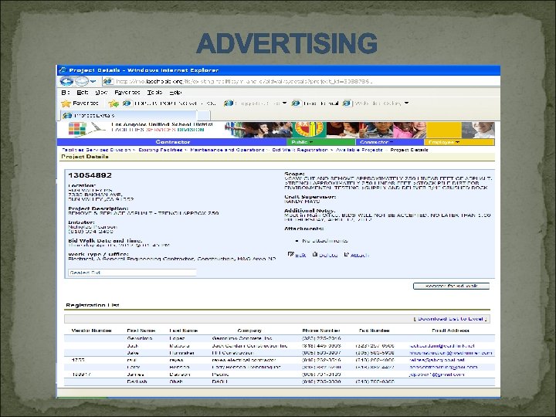Screen dimensions: 556x417
Task: Click the Register for Bid Walk button
Action: tap(452, 286)
